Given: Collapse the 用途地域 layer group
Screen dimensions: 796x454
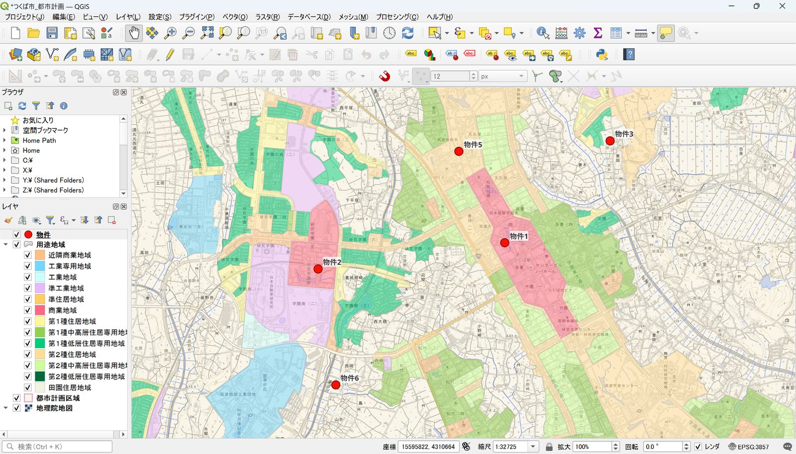Looking at the screenshot, I should 5,244.
